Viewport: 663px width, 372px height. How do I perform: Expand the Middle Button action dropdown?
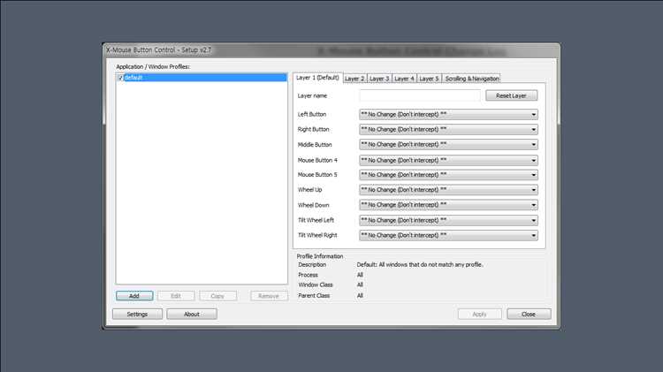(448, 145)
